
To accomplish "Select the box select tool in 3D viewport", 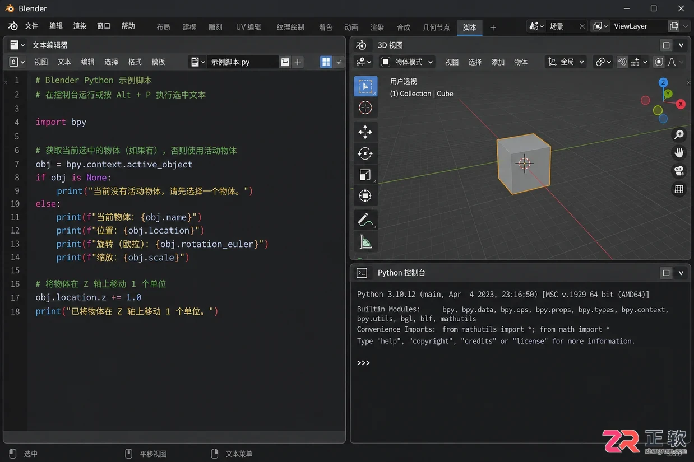I will click(x=365, y=86).
